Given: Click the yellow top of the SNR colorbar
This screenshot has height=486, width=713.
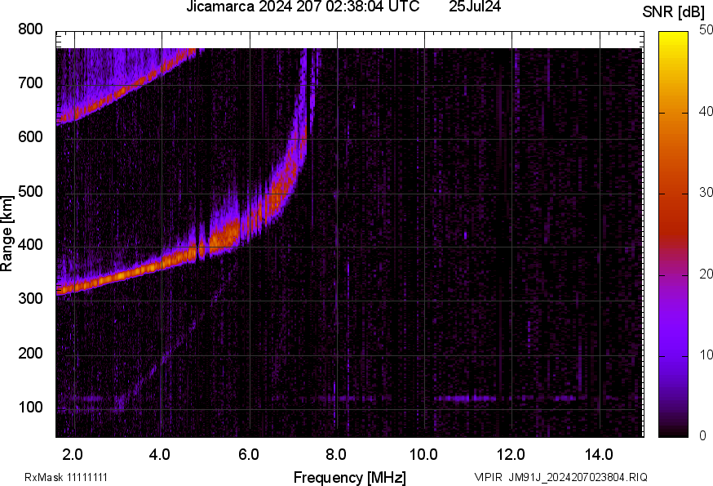Looking at the screenshot, I should (x=673, y=38).
